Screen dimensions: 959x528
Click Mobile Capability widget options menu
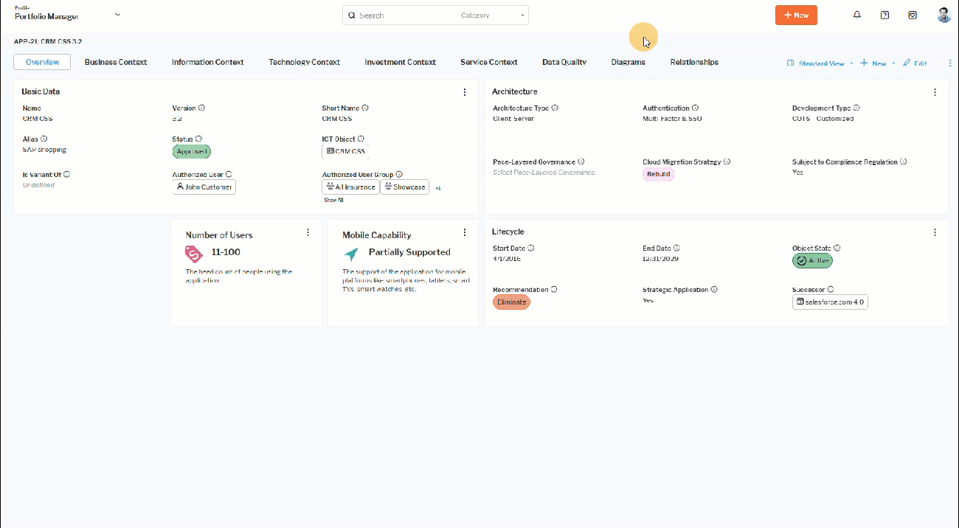pyautogui.click(x=465, y=232)
